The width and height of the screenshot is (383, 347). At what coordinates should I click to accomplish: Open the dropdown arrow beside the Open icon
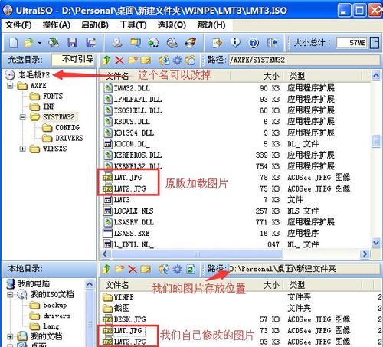40,43
